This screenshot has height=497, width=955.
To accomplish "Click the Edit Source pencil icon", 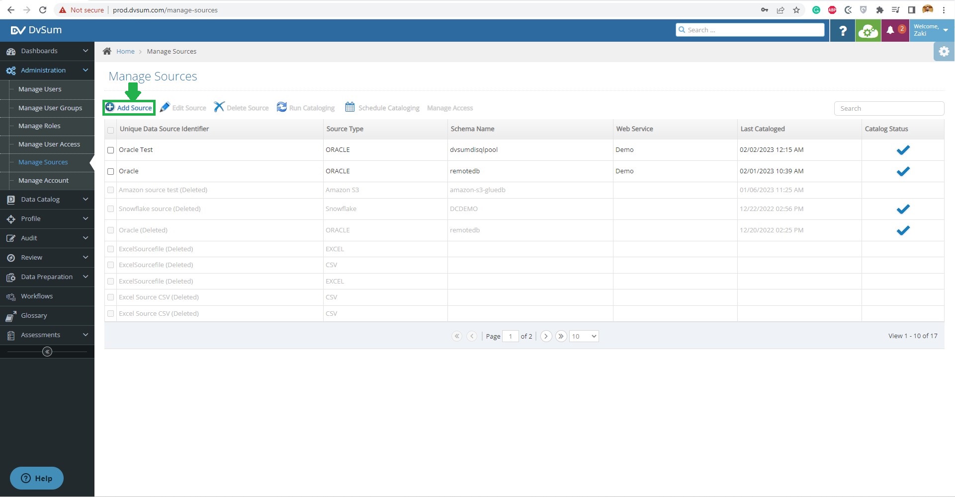I will 165,107.
